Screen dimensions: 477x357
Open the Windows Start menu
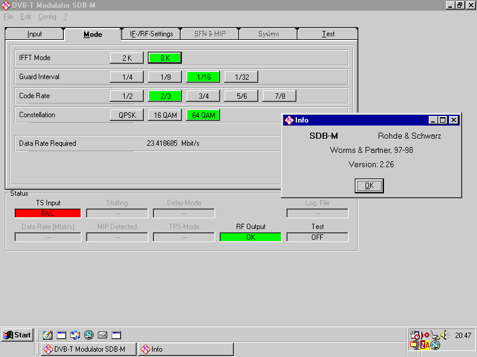click(17, 335)
